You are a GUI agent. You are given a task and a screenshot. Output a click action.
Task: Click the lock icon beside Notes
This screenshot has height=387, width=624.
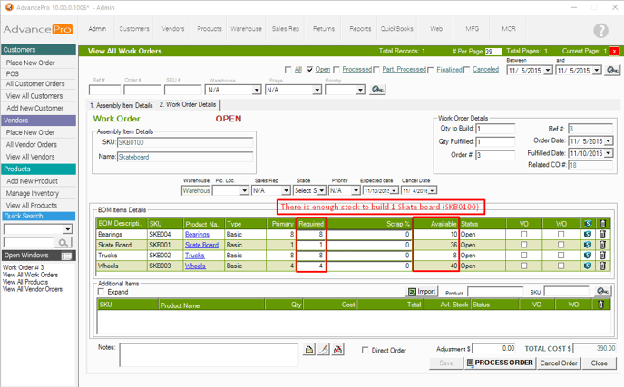[x=308, y=350]
